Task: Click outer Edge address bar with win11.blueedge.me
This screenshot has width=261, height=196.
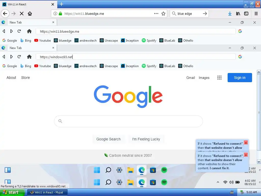Action: click(136, 31)
